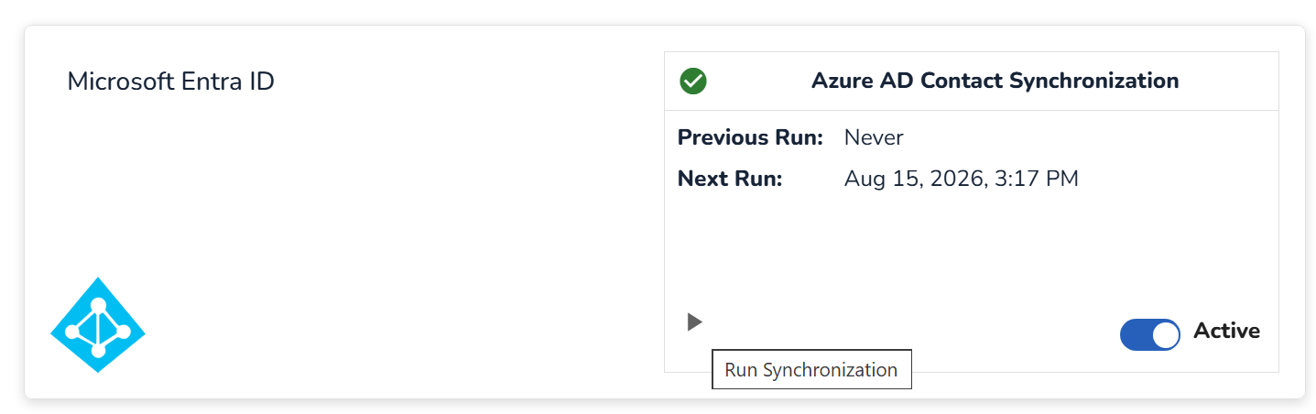Screen dimensions: 1316x414
Task: Click the "Run Synchronization" tooltip box
Action: click(811, 370)
